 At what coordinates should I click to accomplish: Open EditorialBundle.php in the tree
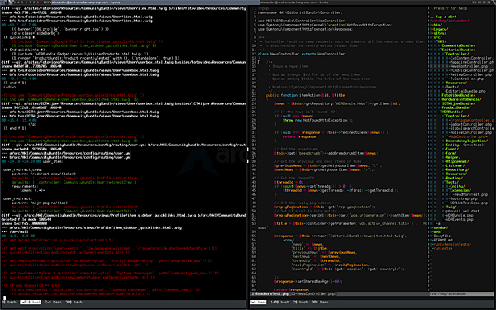[465, 91]
